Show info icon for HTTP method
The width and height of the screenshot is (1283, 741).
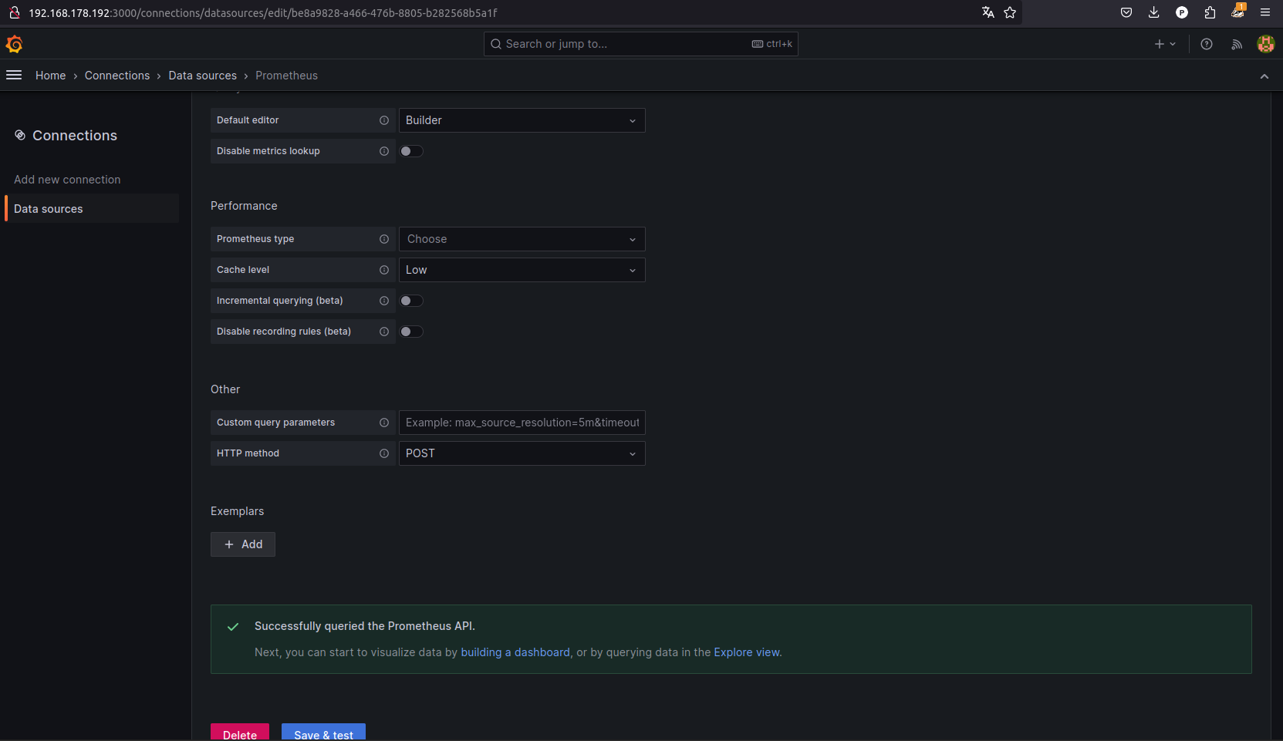(383, 453)
